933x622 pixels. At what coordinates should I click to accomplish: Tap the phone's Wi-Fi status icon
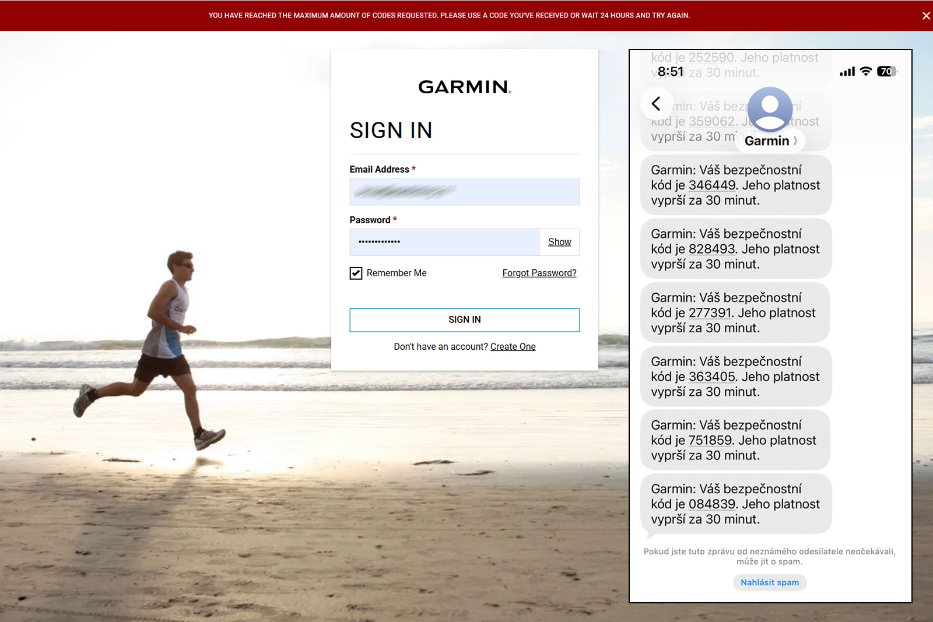(x=866, y=71)
